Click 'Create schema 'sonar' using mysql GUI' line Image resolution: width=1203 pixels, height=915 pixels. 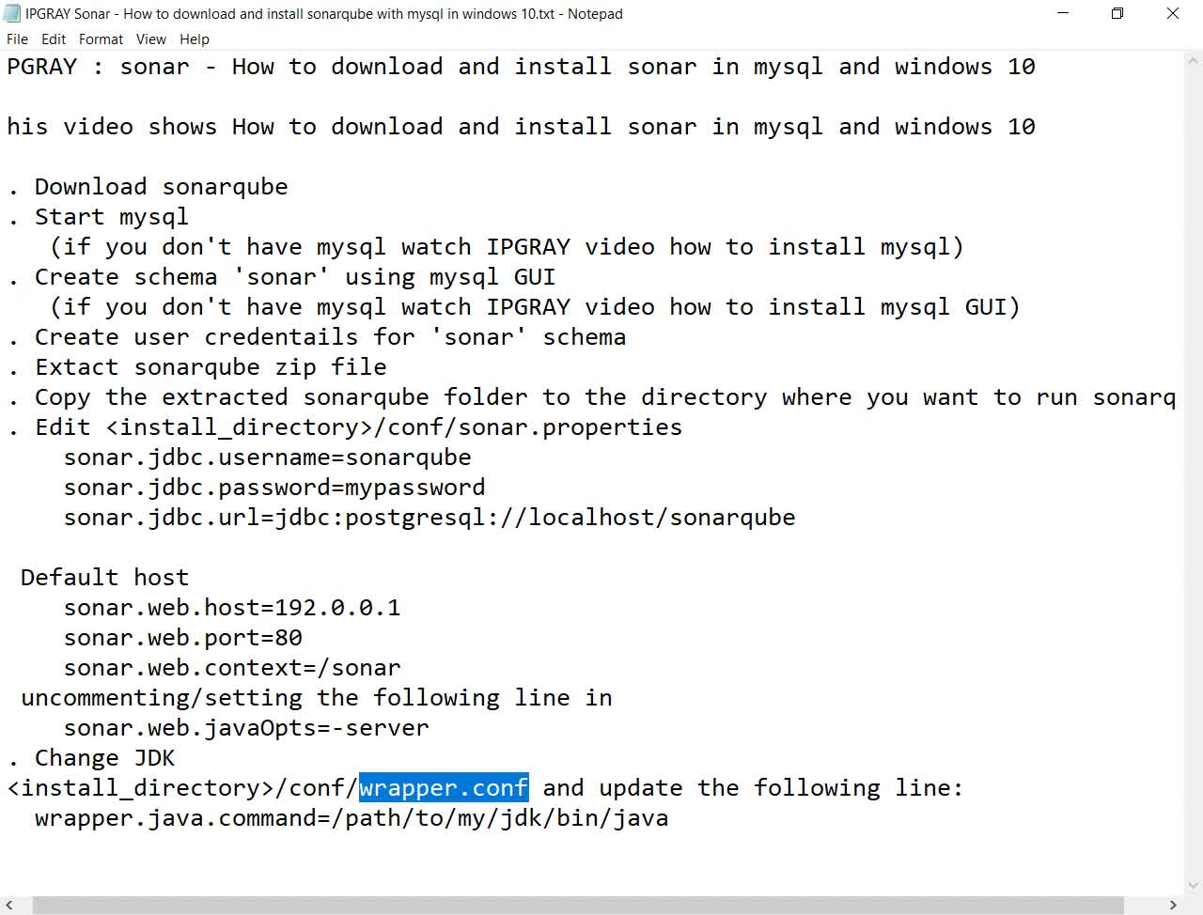[x=282, y=277]
